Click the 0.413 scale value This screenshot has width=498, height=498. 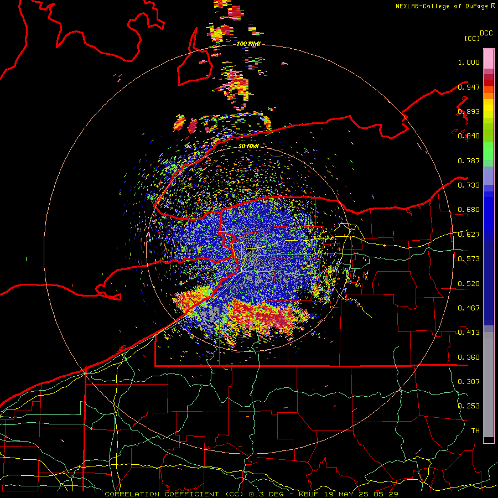point(469,333)
